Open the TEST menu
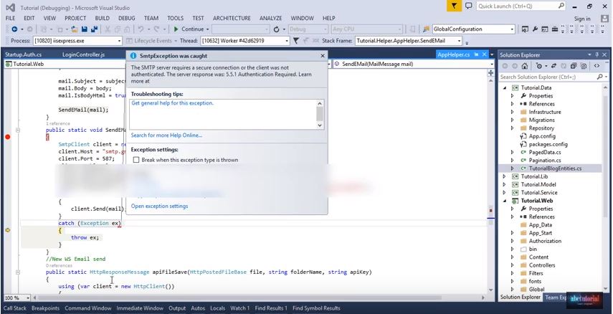This screenshot has height=314, width=613. 198,19
